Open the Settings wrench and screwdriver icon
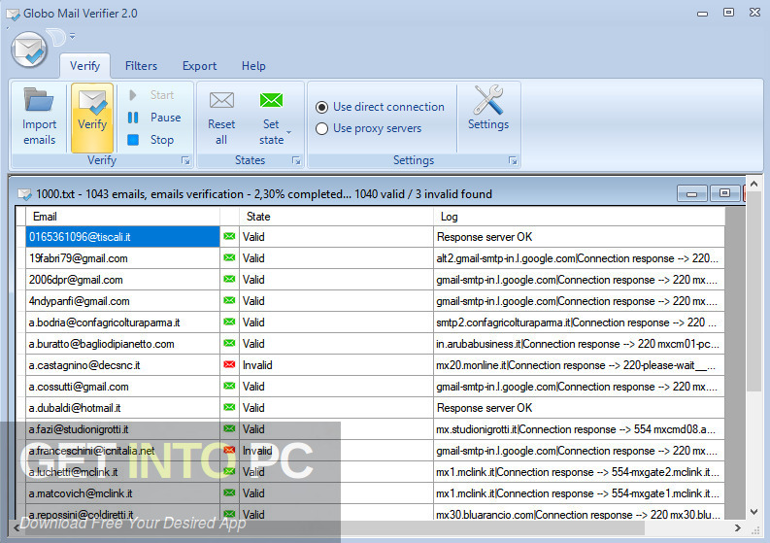The height and width of the screenshot is (543, 770). coord(488,99)
